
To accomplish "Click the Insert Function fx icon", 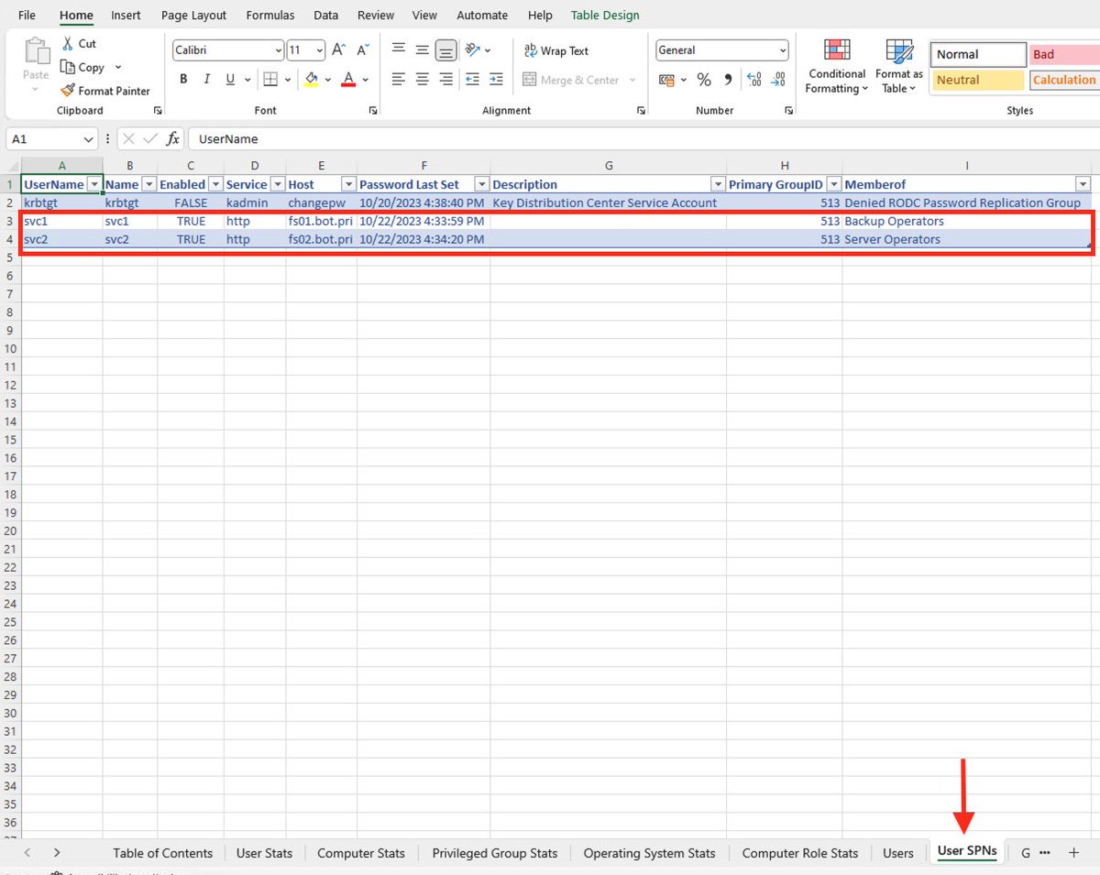I will (x=172, y=139).
